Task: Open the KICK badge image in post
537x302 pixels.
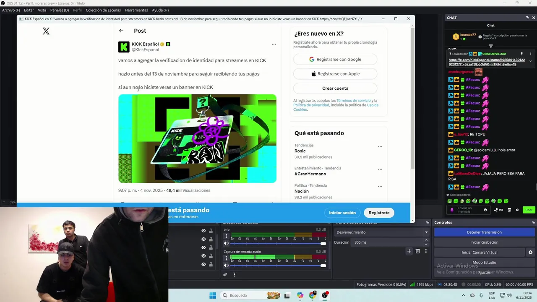Action: [197, 138]
